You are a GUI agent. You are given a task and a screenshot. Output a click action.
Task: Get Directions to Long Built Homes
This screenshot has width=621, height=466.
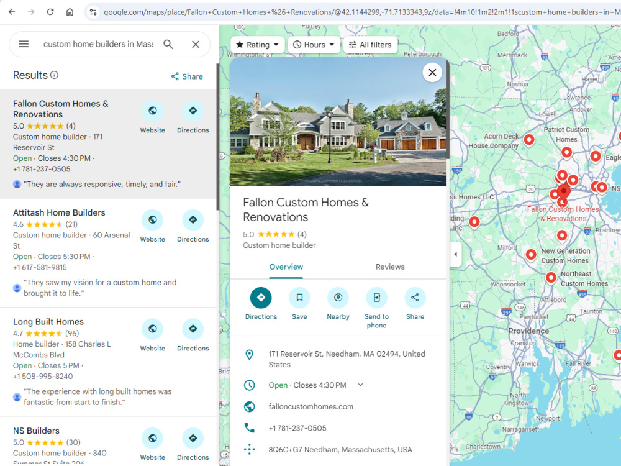pyautogui.click(x=193, y=336)
